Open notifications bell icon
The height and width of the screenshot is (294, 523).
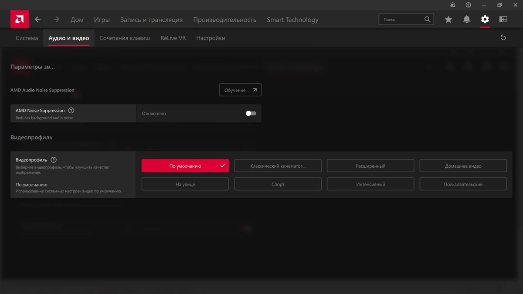(x=467, y=20)
